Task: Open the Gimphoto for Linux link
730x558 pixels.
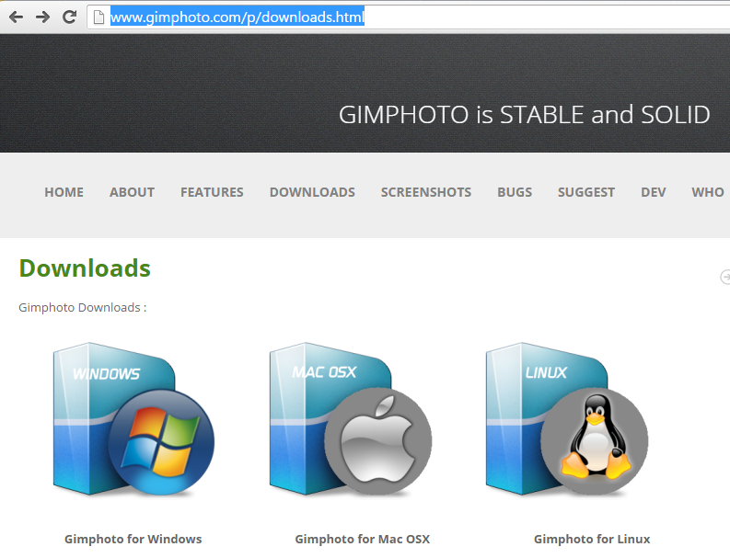Action: point(592,539)
